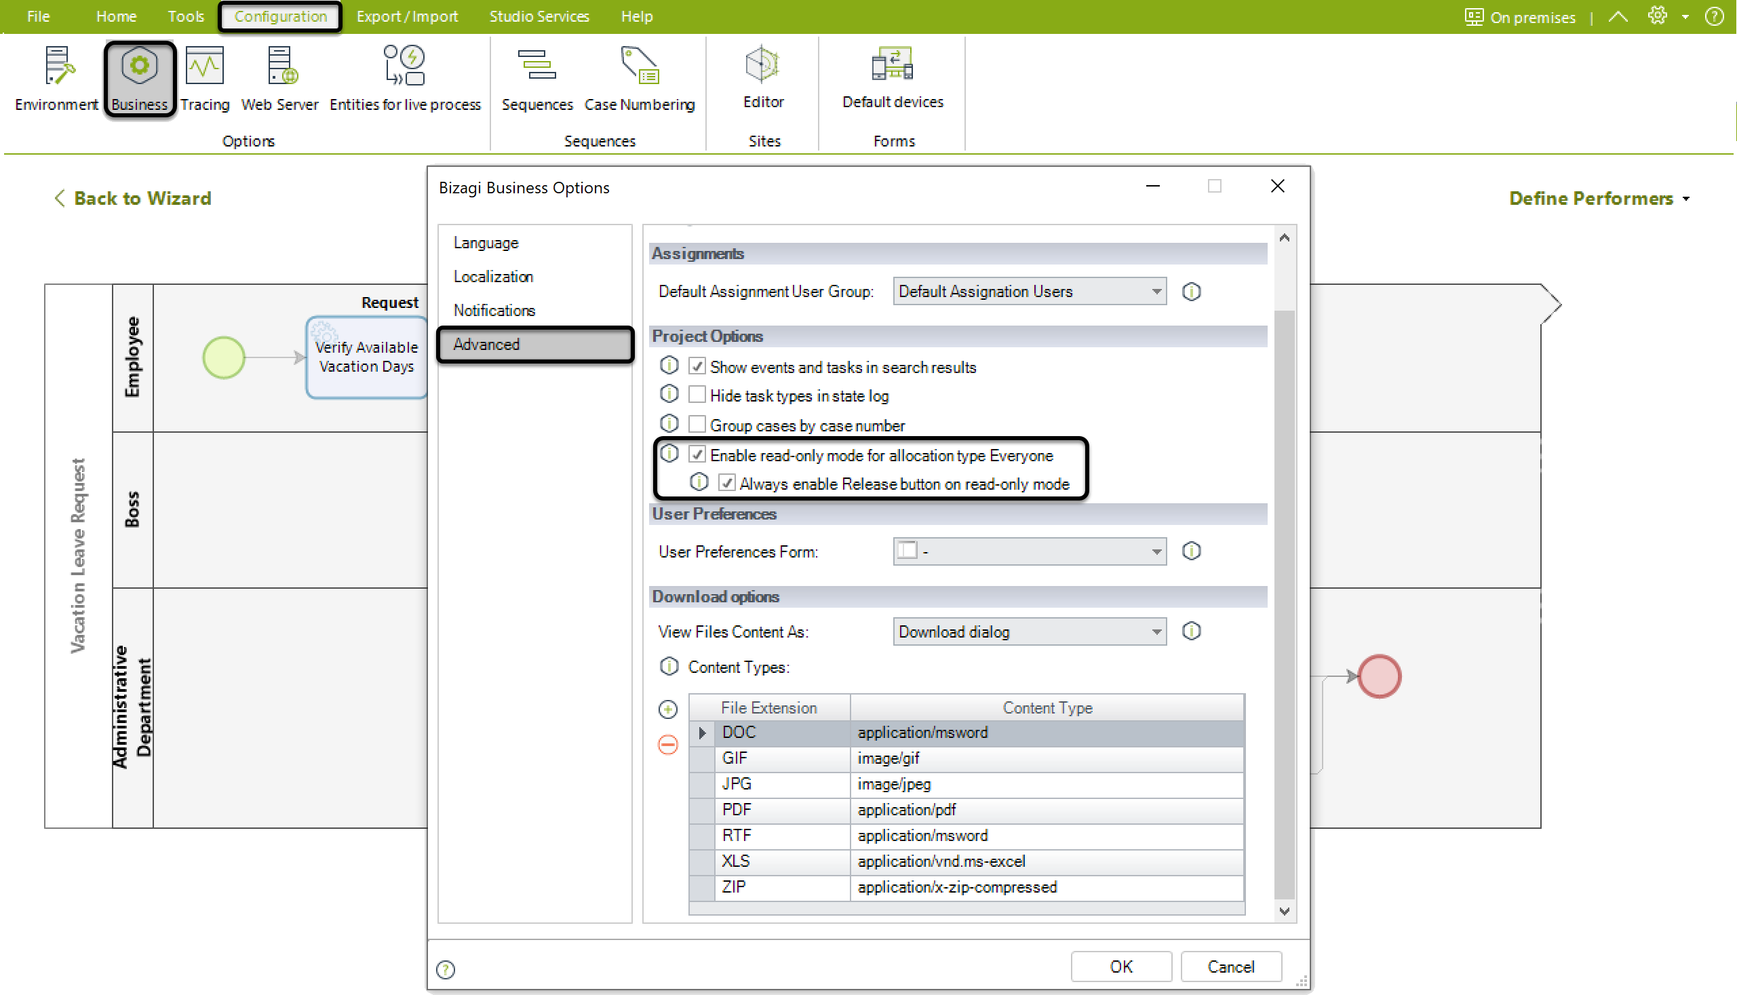Go Back to Wizard
1737x995 pixels.
tap(132, 198)
